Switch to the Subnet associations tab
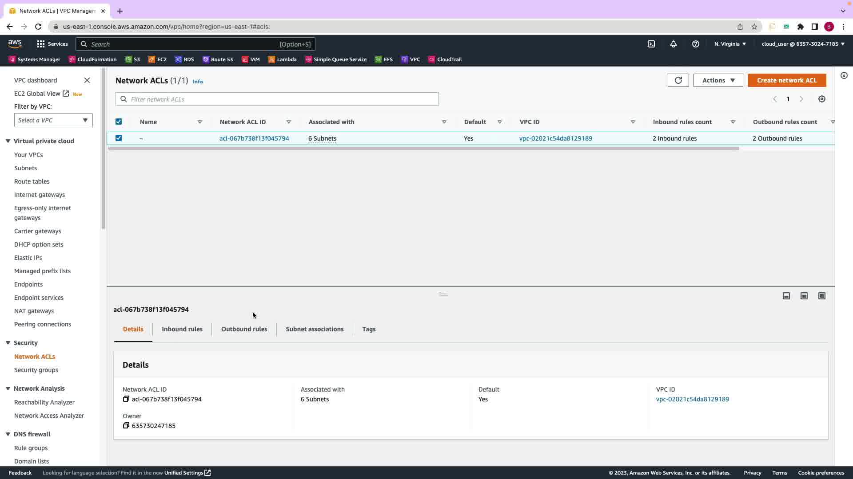The width and height of the screenshot is (853, 479). point(315,329)
